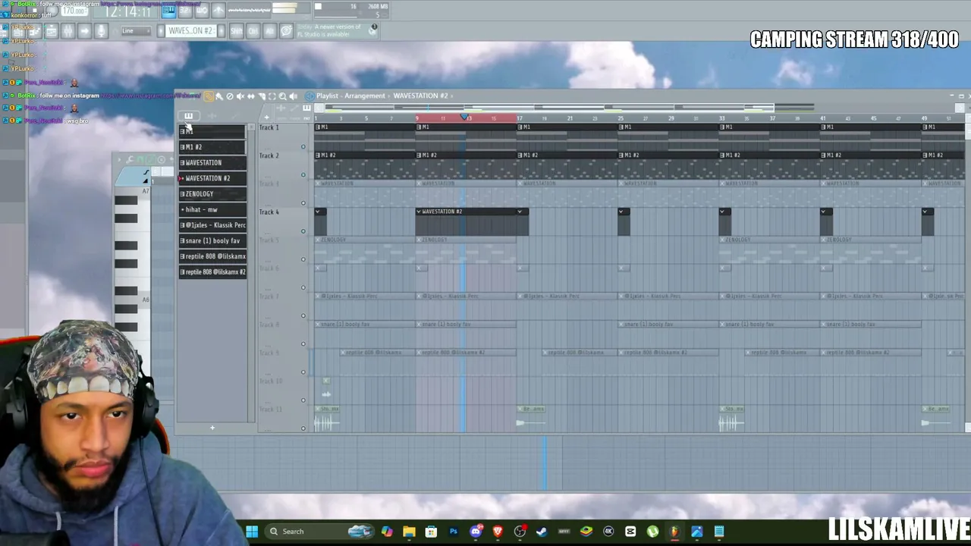The height and width of the screenshot is (546, 971).
Task: Mute Track 1 using its green dot
Action: pos(303,147)
